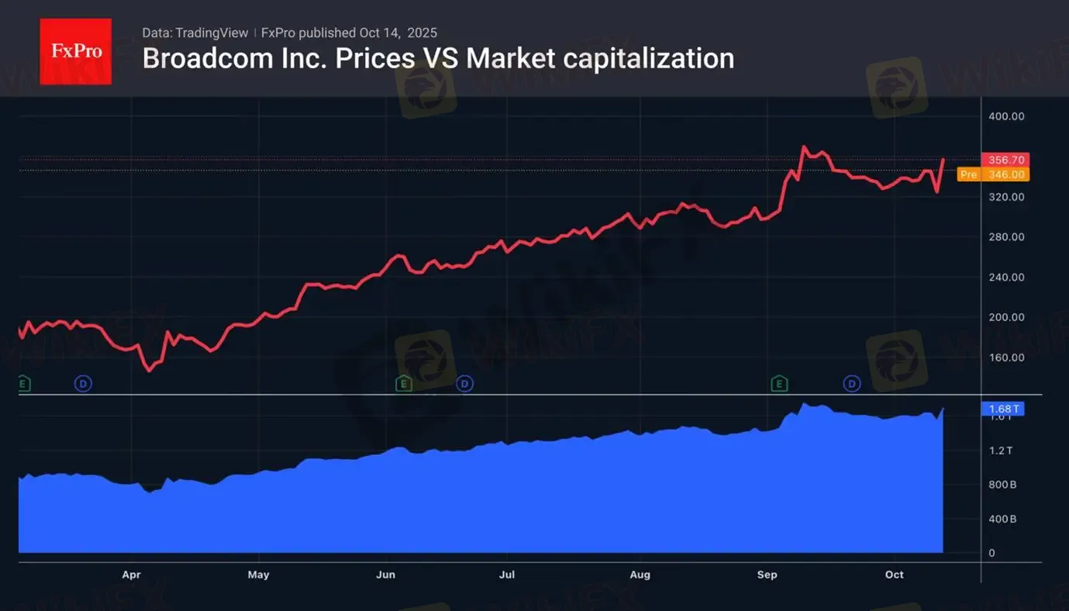Image resolution: width=1069 pixels, height=611 pixels.
Task: Click the 160.00 price axis label
Action: click(1007, 357)
